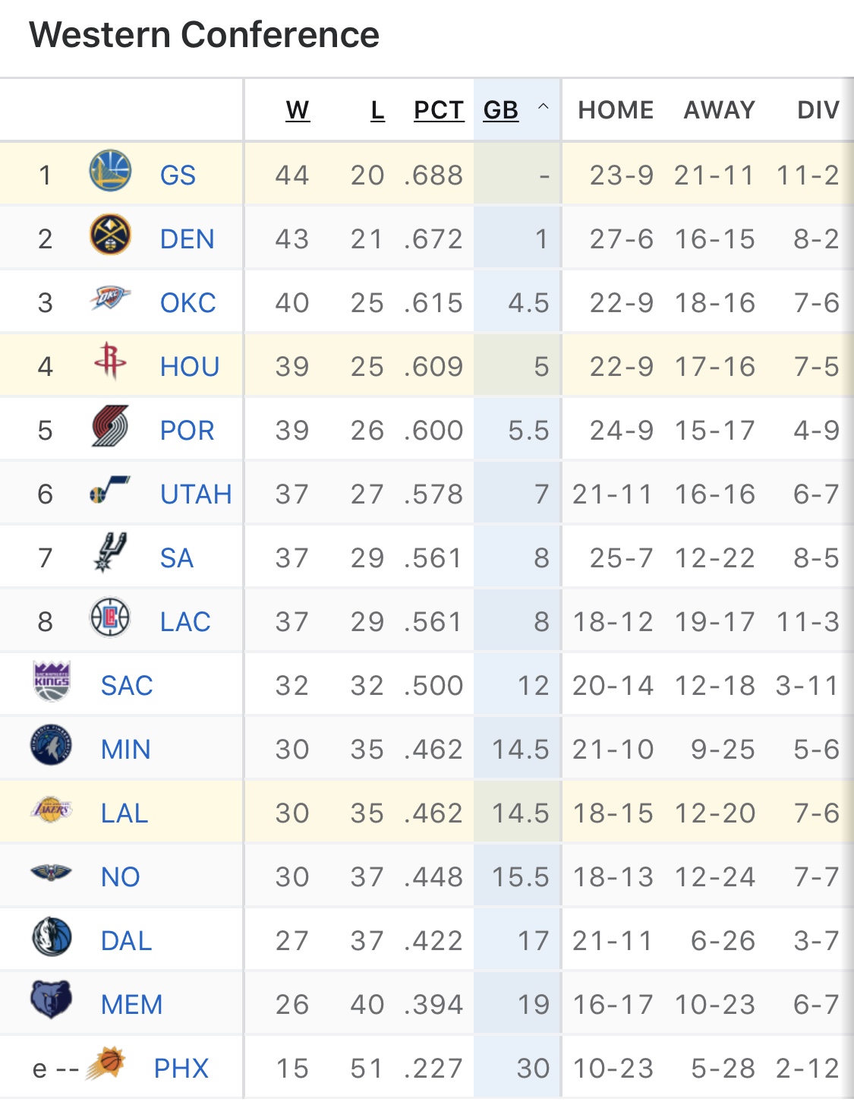Click the San Antonio Spurs logo

110,552
